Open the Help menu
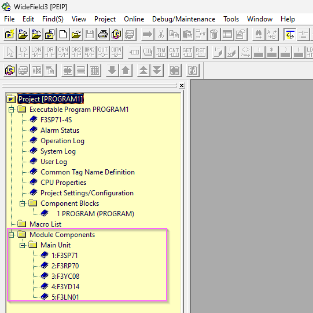The image size is (313, 313). point(288,19)
